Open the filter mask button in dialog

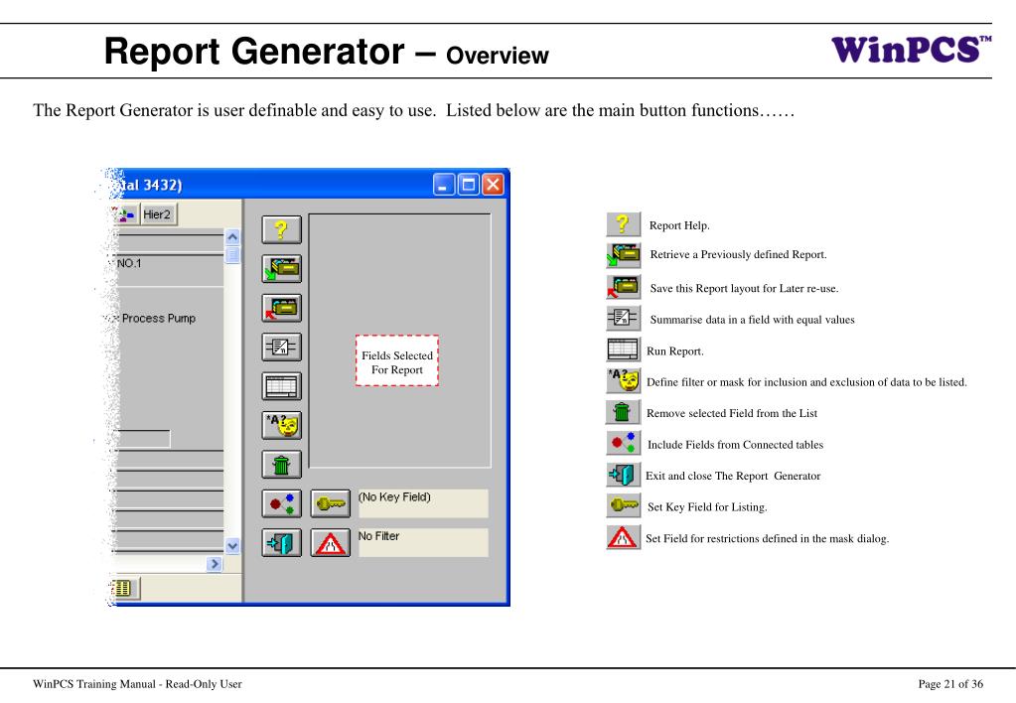click(281, 426)
